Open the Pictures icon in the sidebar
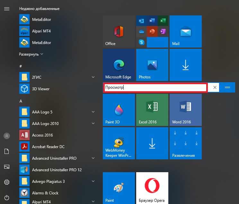The image size is (239, 204). click(x=7, y=167)
